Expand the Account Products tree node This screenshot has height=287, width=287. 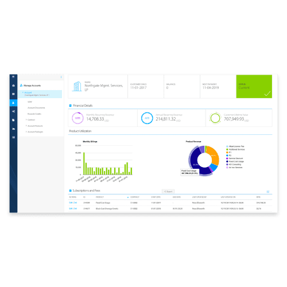coord(26,126)
